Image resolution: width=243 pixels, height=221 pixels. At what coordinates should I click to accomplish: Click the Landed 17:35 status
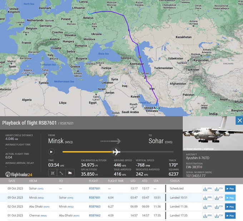pyautogui.click(x=179, y=215)
